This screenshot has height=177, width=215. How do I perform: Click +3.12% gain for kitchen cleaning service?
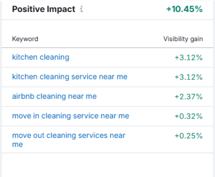point(188,77)
